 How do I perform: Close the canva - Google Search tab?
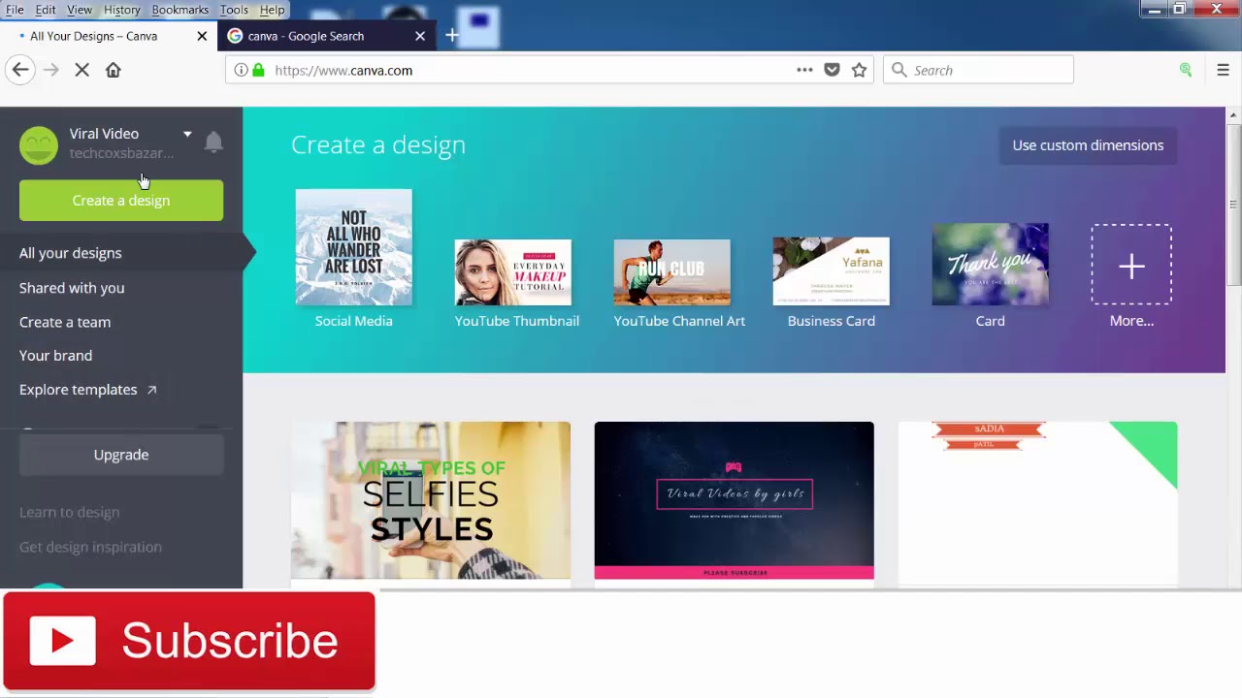(420, 36)
